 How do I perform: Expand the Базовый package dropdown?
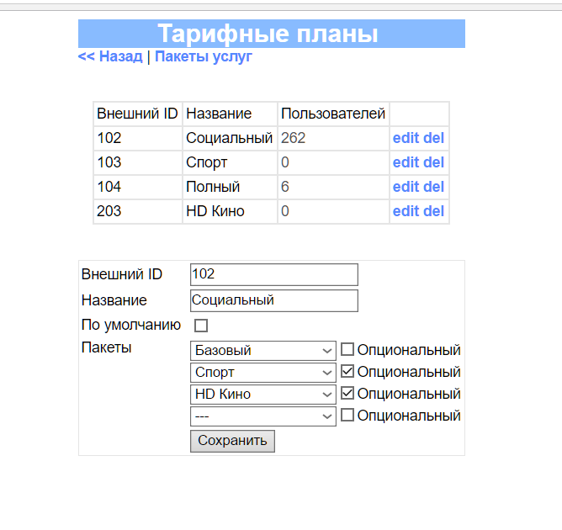[263, 350]
